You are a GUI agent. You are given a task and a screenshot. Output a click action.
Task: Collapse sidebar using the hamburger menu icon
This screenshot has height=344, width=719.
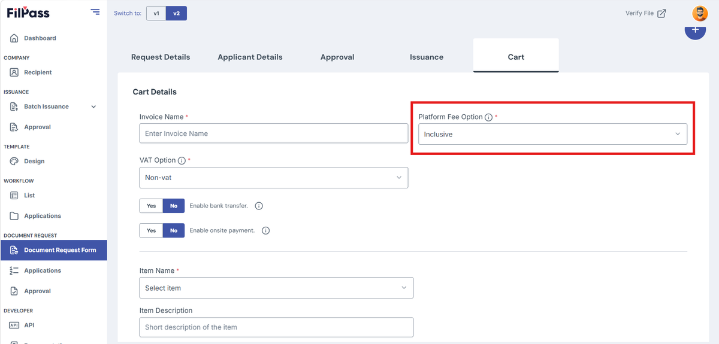[x=95, y=11]
